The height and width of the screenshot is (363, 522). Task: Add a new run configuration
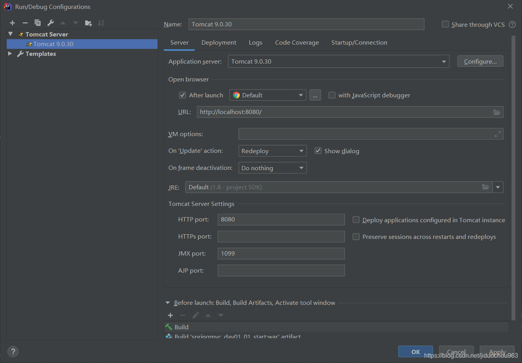tap(12, 23)
